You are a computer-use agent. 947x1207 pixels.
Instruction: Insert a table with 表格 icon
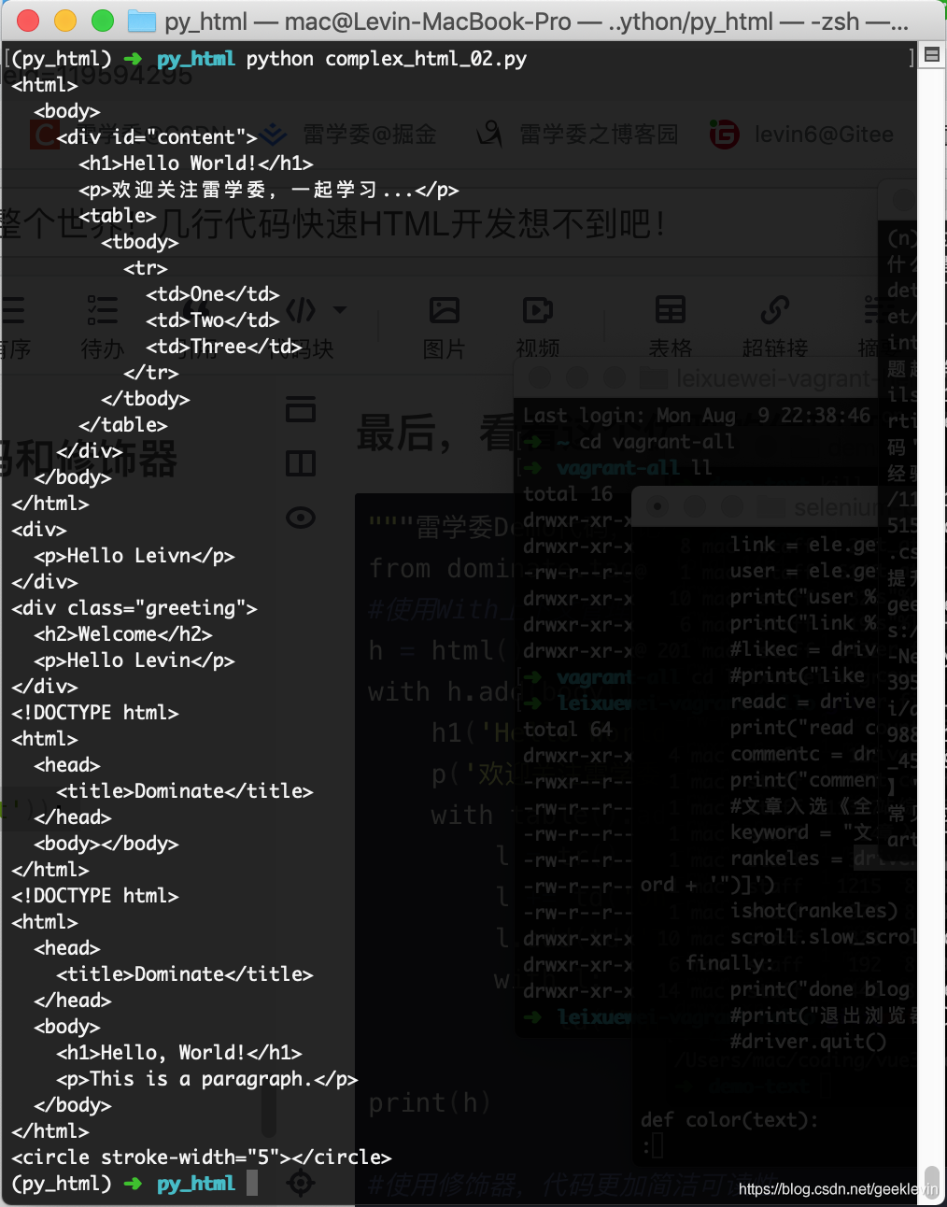pos(671,310)
